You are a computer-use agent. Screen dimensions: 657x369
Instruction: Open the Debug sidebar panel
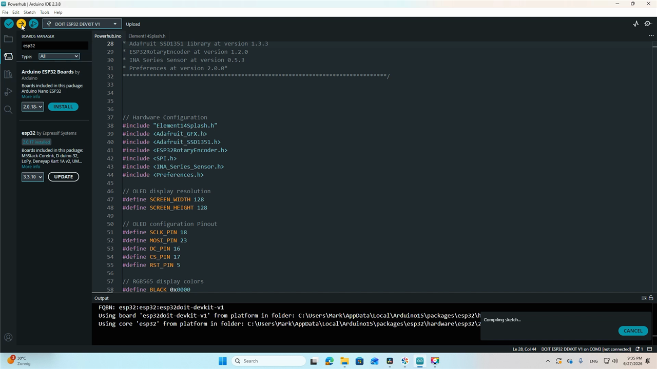pyautogui.click(x=8, y=92)
